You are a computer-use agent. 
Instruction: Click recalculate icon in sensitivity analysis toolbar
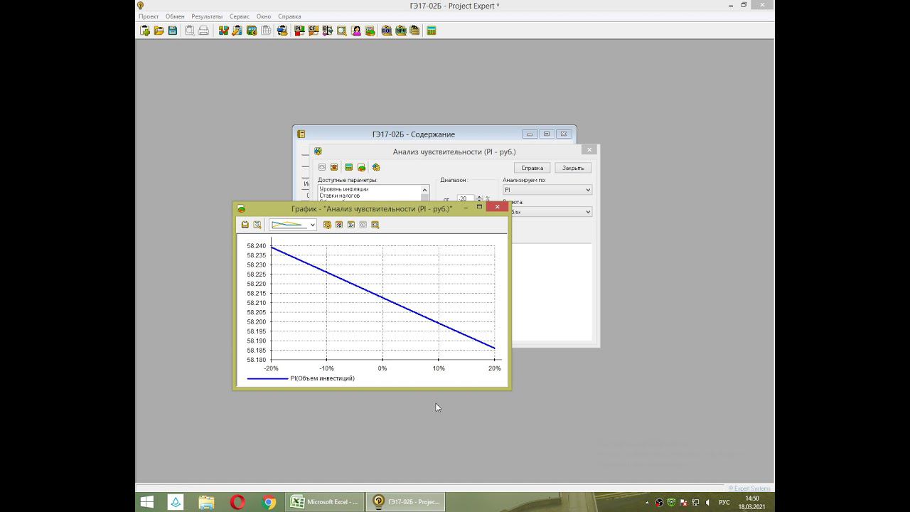376,167
